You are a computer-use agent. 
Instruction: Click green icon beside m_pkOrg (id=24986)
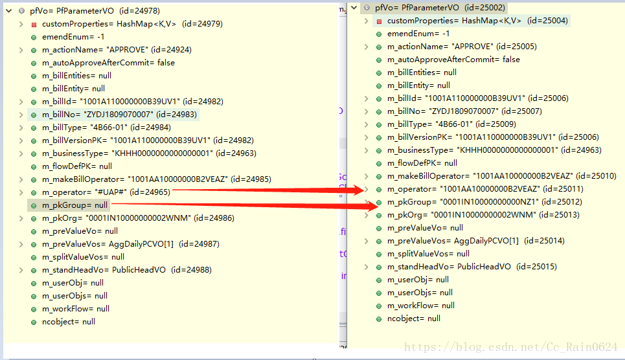pyautogui.click(x=34, y=219)
